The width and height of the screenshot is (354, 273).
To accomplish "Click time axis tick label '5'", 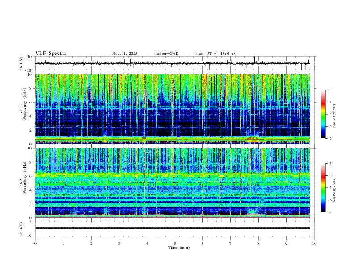I will pyautogui.click(x=175, y=244).
